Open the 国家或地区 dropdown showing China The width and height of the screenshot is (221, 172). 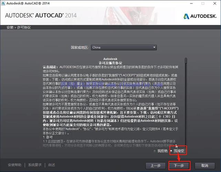tap(124, 47)
